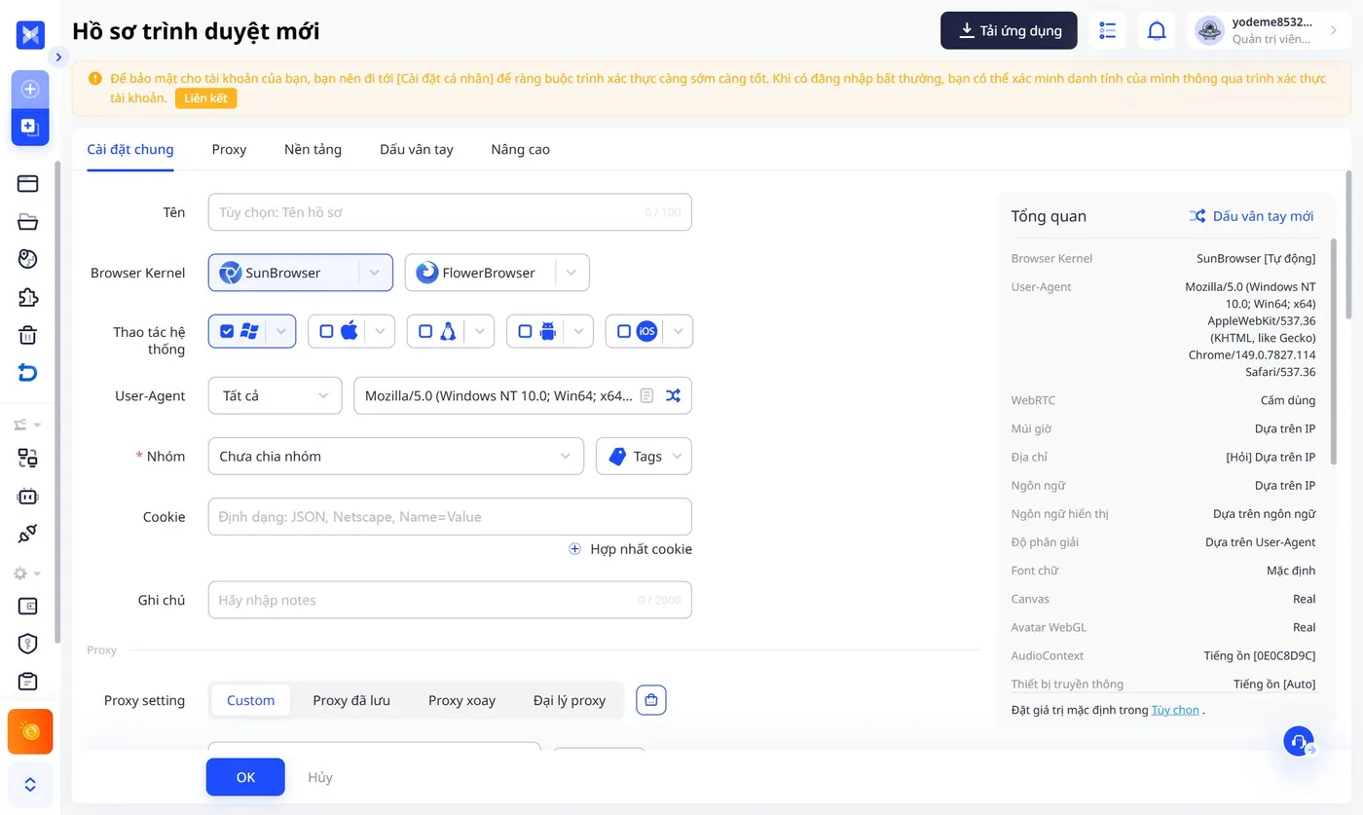
Task: Open the security shield icon in sidebar
Action: (x=28, y=644)
